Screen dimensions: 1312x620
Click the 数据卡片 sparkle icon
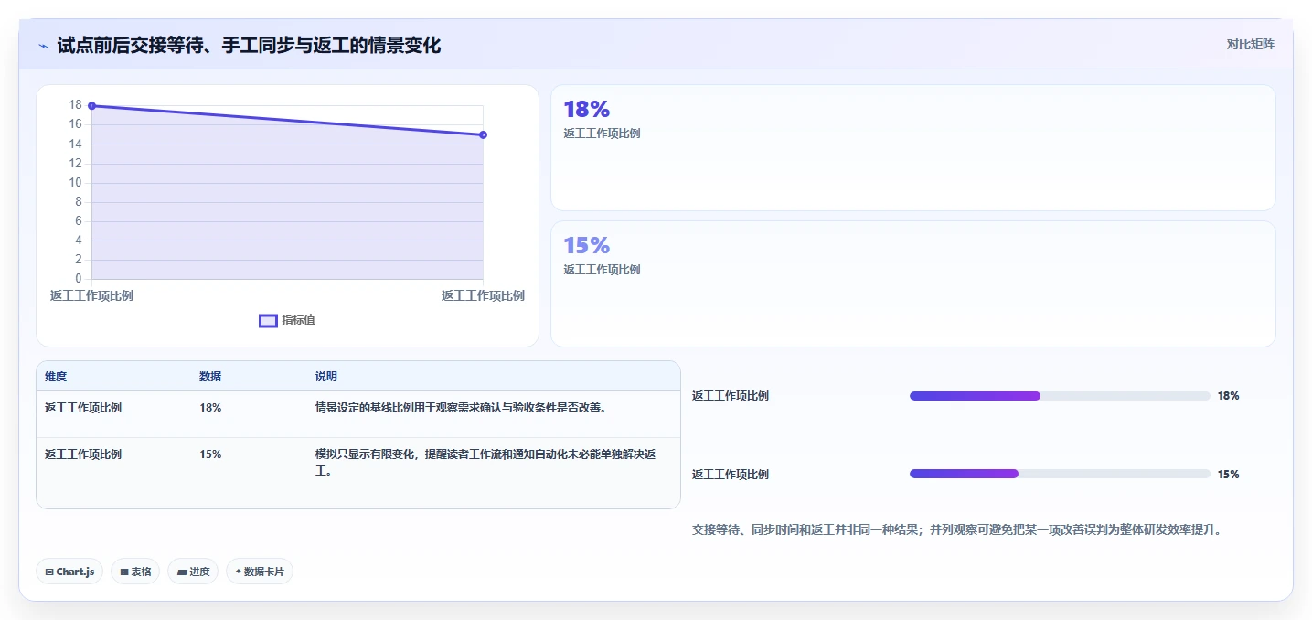[239, 572]
